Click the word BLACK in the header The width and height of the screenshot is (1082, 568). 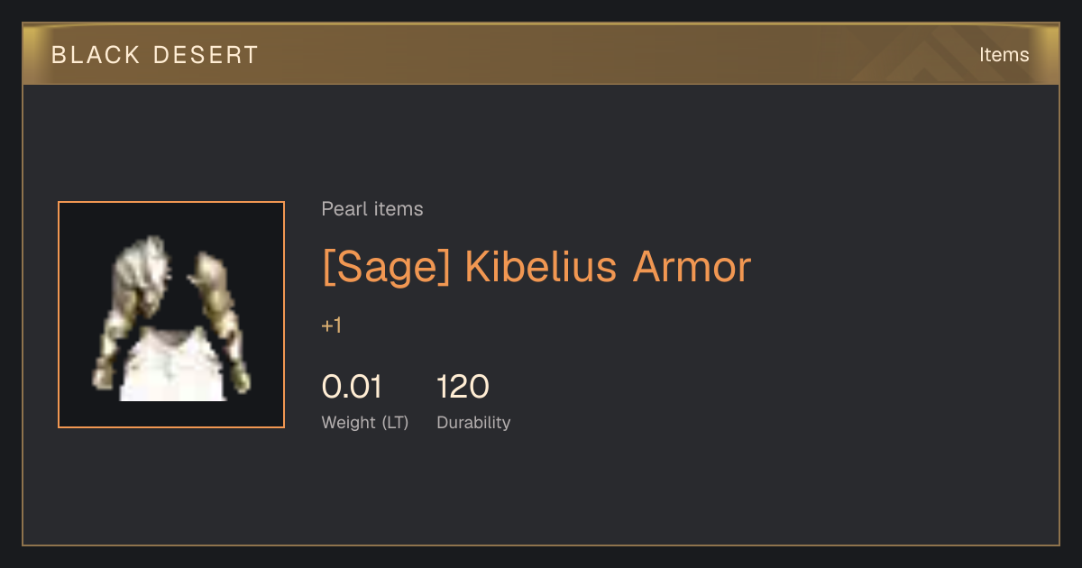pyautogui.click(x=96, y=55)
